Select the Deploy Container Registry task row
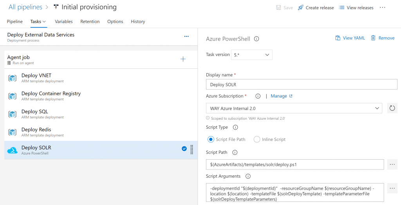401x205 pixels. pyautogui.click(x=101, y=96)
